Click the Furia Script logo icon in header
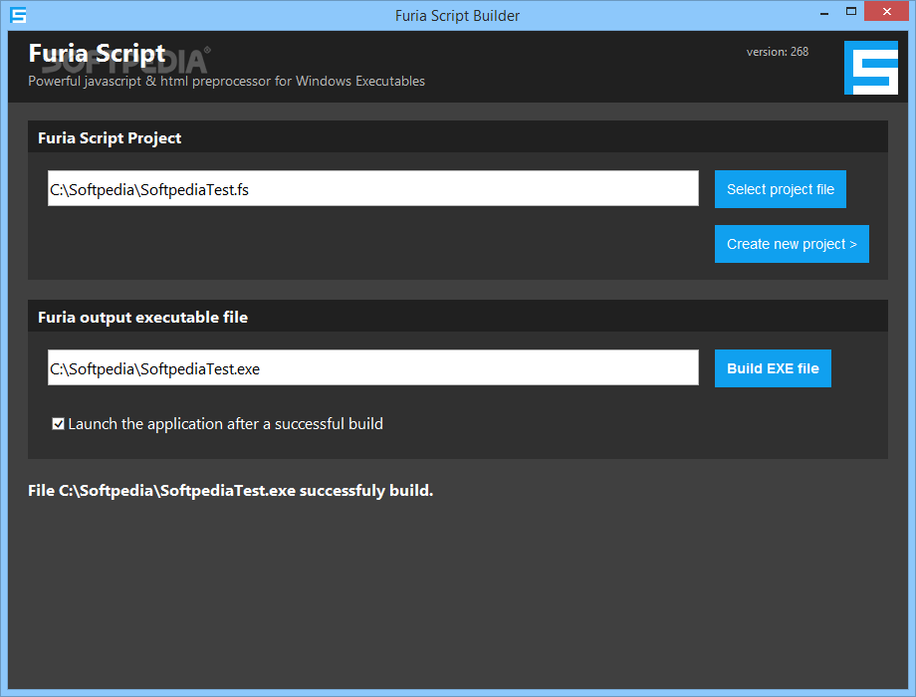916x697 pixels. (871, 67)
